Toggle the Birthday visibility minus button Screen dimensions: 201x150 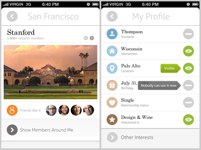(189, 85)
